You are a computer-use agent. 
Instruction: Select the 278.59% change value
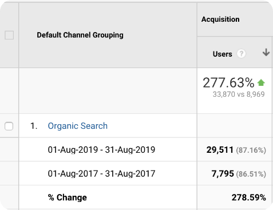249,197
